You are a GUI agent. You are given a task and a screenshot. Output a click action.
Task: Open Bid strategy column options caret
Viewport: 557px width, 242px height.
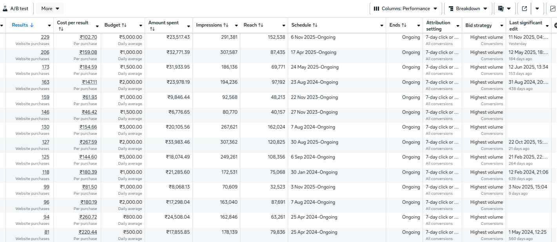click(x=502, y=26)
